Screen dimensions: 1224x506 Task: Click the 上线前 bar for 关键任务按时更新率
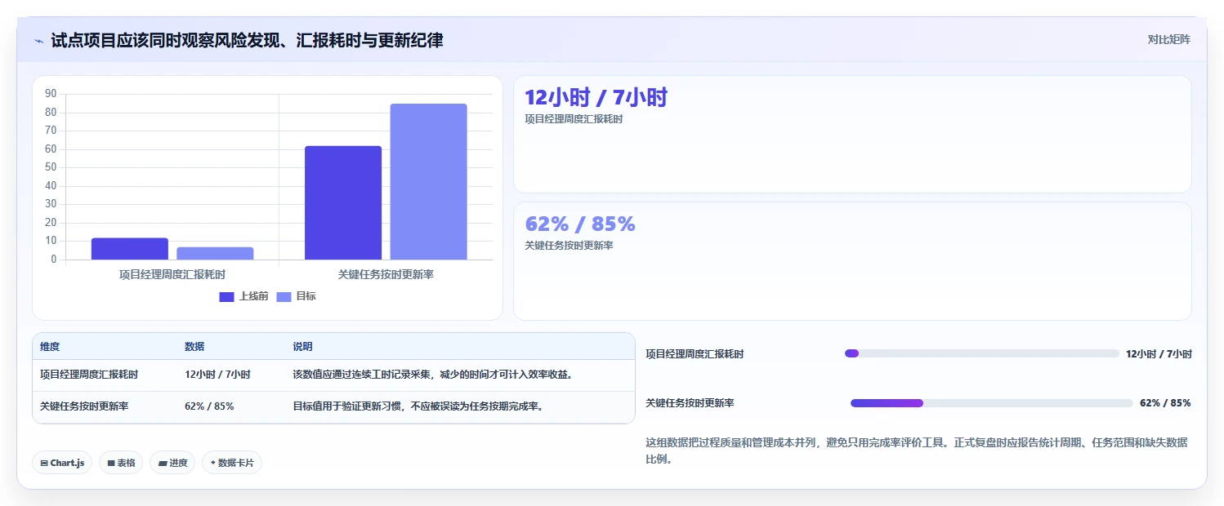[x=343, y=202]
